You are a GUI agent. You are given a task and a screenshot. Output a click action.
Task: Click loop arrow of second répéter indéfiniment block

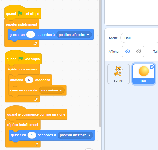[36, 99]
